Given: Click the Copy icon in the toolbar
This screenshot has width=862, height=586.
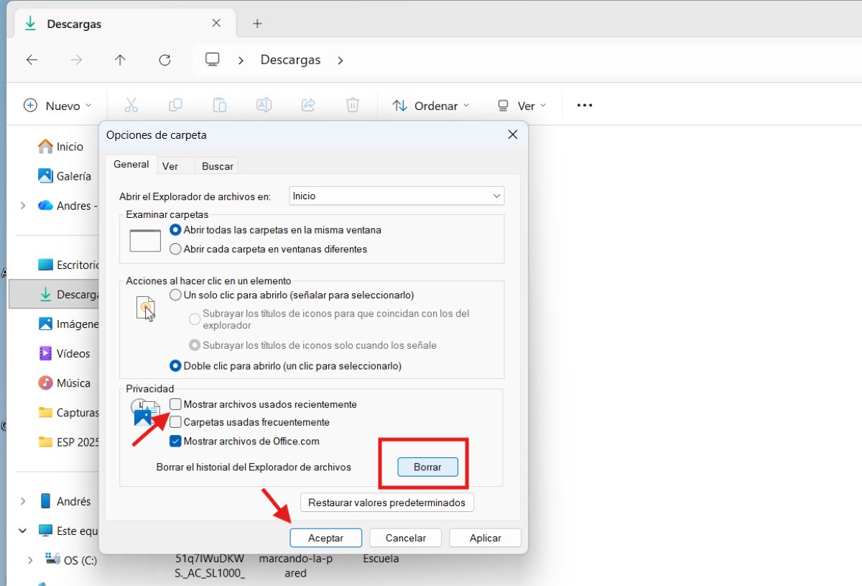Looking at the screenshot, I should [x=175, y=105].
